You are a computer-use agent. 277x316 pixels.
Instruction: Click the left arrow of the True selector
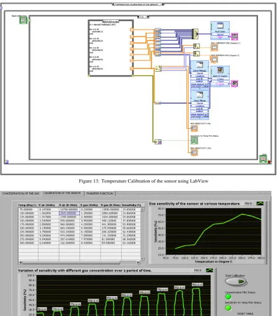(138, 17)
